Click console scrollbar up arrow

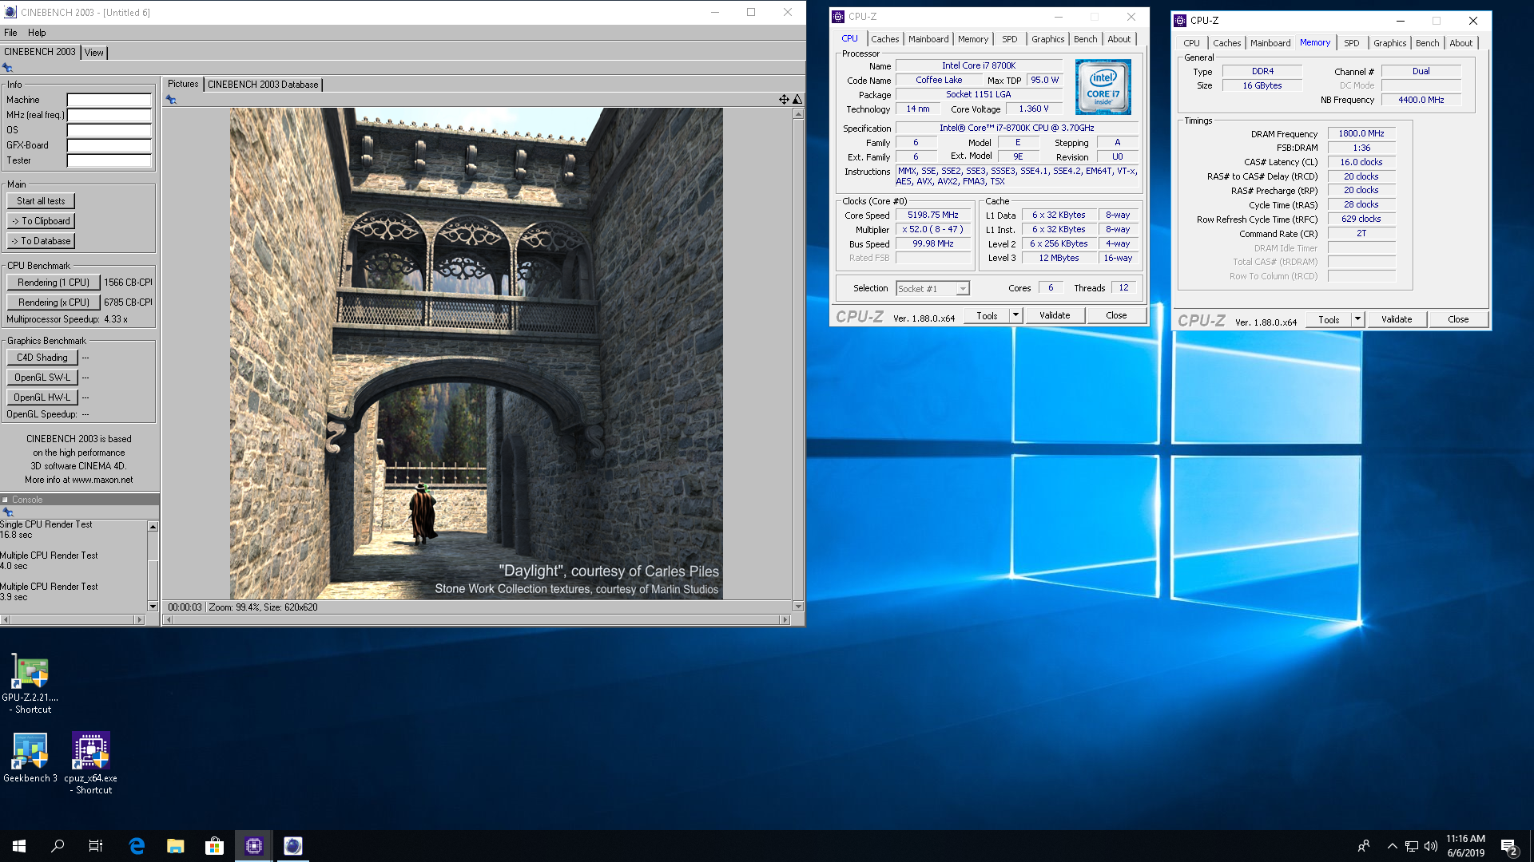[153, 527]
